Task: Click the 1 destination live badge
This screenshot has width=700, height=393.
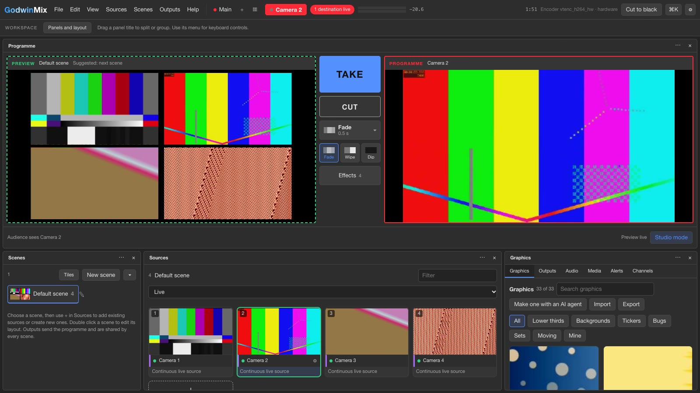Action: [x=332, y=10]
